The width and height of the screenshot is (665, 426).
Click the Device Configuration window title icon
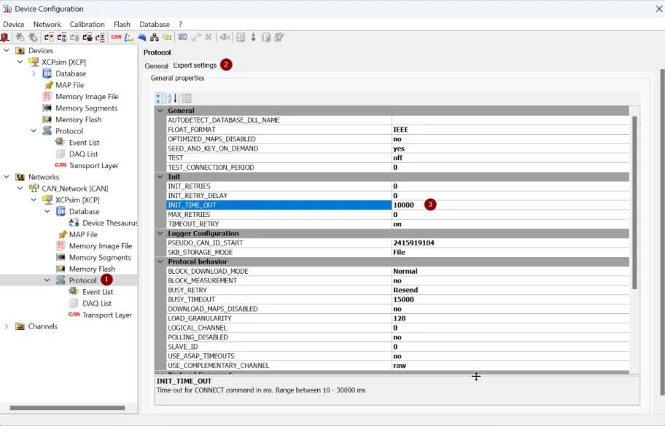click(7, 9)
